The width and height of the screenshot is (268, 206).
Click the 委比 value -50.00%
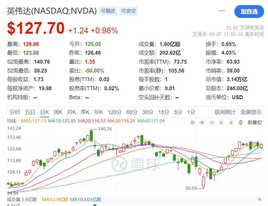94,71
